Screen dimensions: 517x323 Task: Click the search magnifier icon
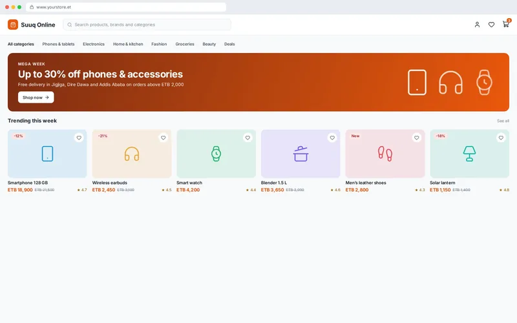tap(70, 25)
